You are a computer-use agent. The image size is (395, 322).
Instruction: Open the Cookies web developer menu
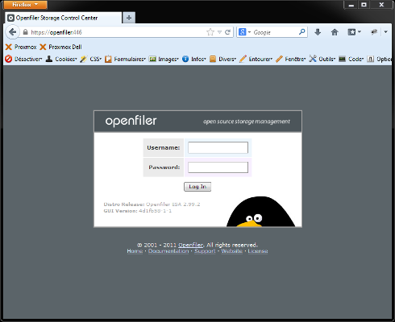(x=61, y=59)
